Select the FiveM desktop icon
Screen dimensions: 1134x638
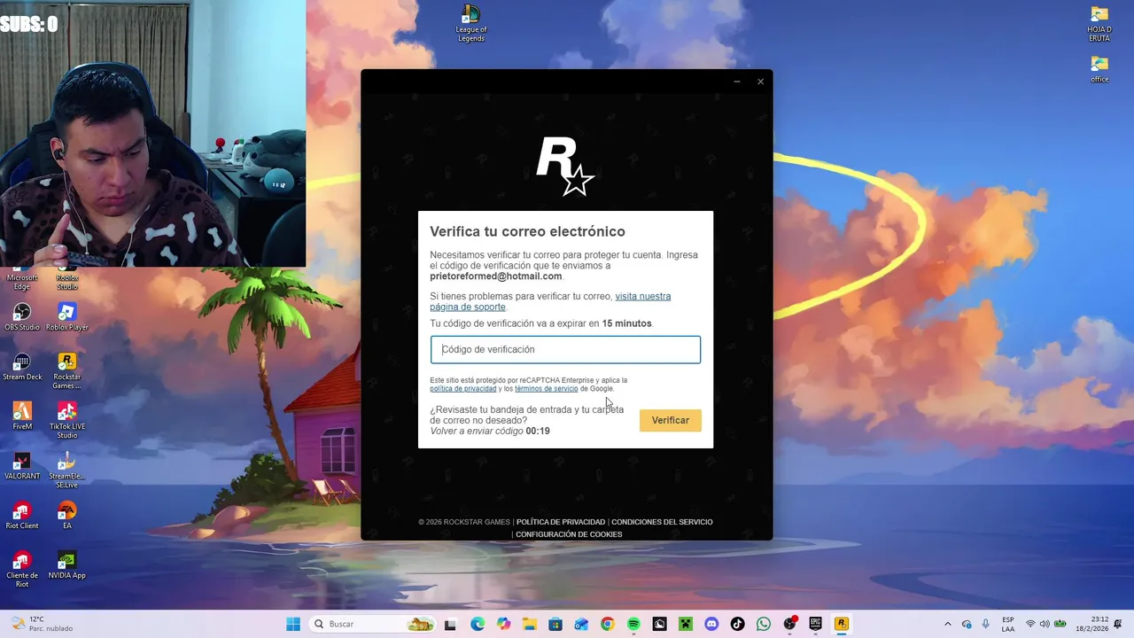click(22, 416)
